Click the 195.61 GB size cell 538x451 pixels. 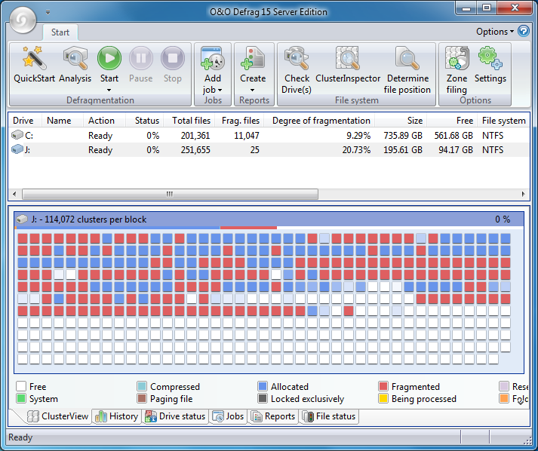[403, 150]
